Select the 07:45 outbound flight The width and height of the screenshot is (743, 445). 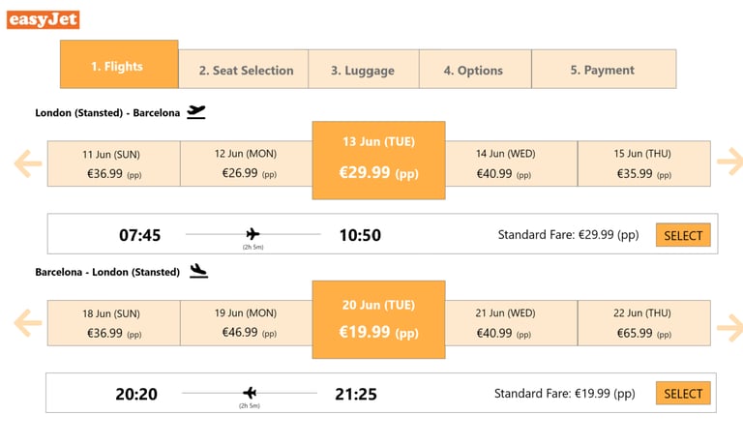[683, 235]
